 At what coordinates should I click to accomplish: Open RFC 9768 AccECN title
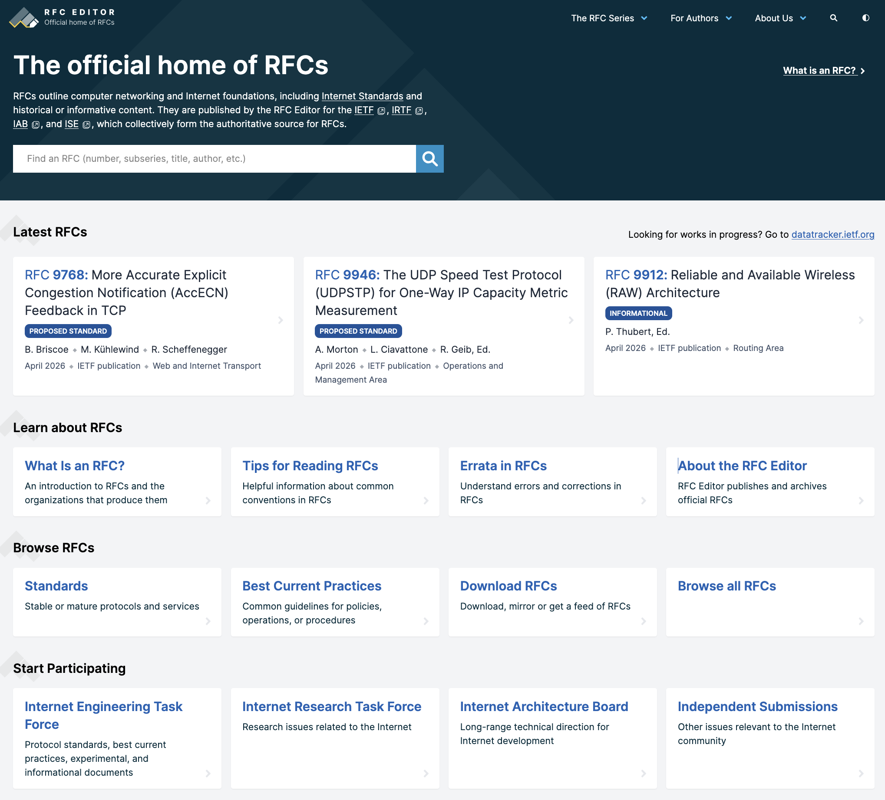pyautogui.click(x=126, y=292)
